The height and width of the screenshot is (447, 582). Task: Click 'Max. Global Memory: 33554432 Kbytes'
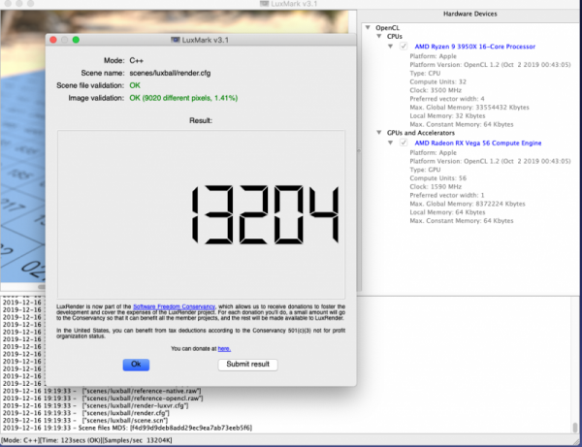tap(469, 108)
